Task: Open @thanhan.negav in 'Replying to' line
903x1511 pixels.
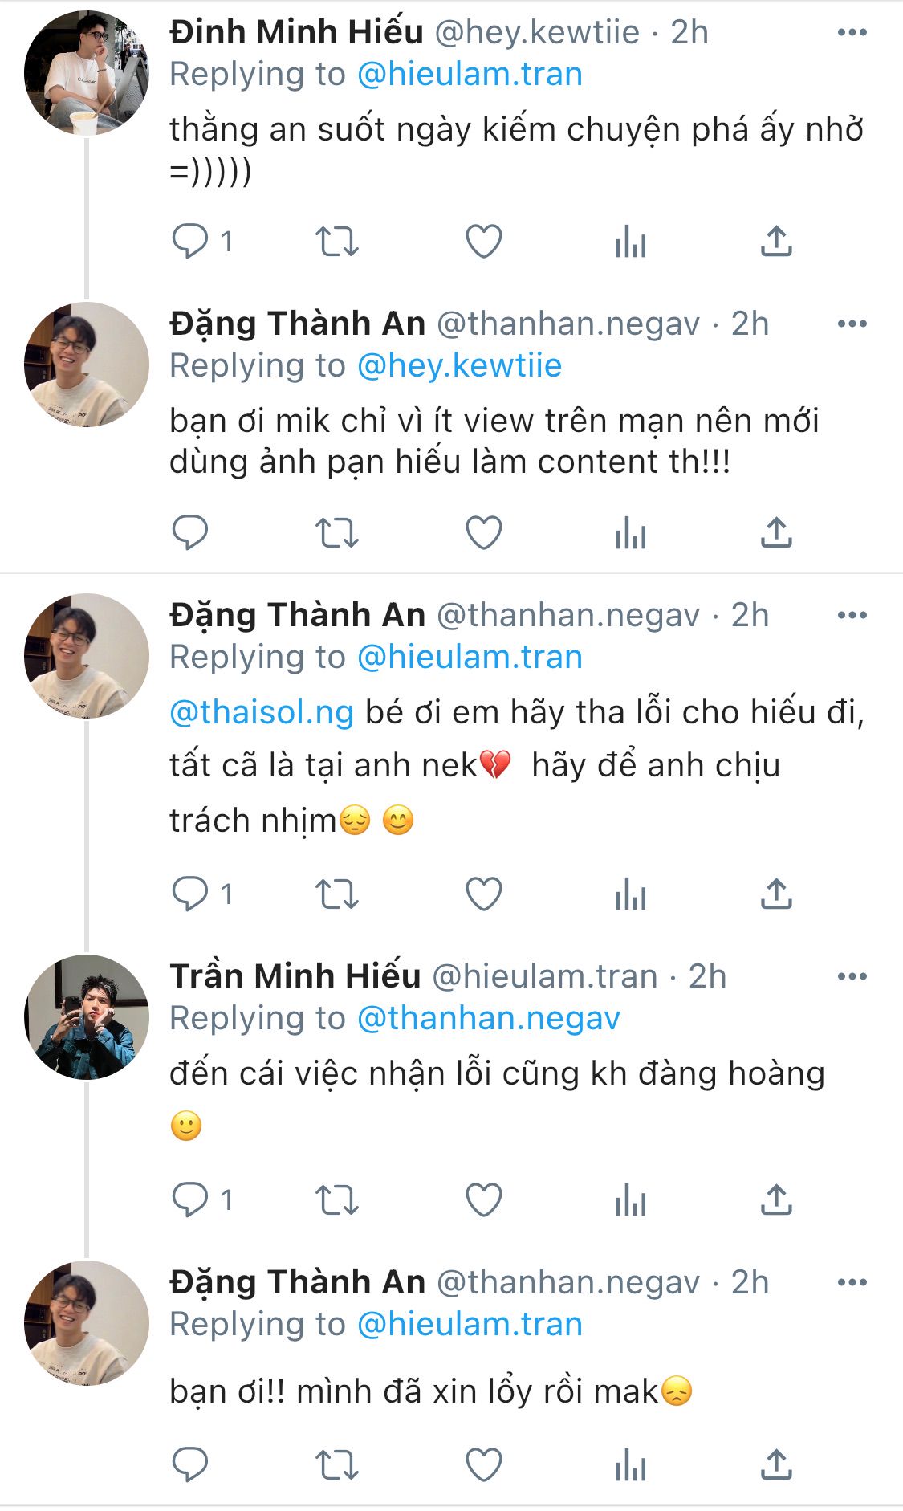Action: (x=488, y=1018)
